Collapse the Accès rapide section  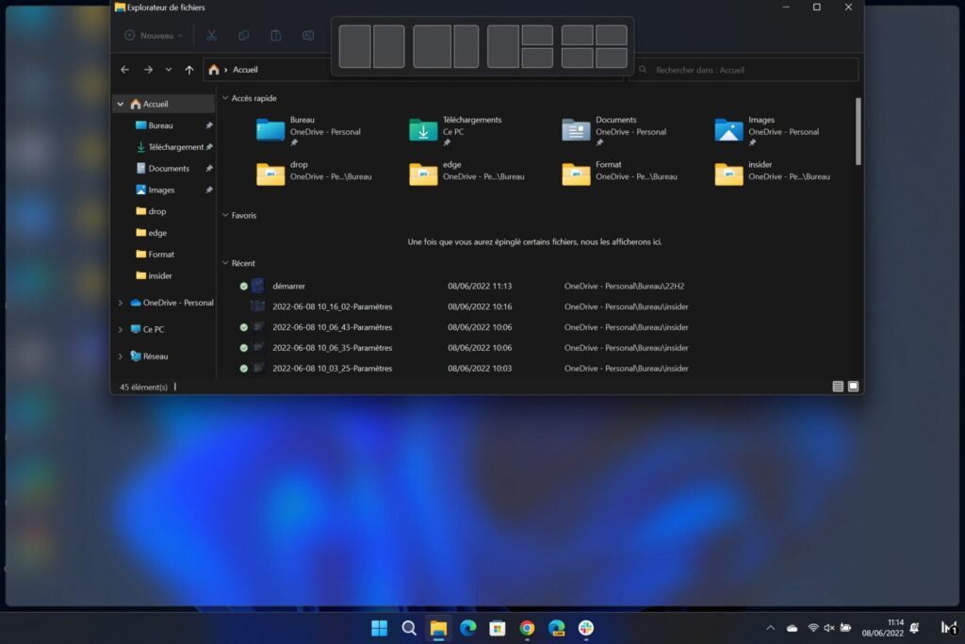click(x=225, y=98)
